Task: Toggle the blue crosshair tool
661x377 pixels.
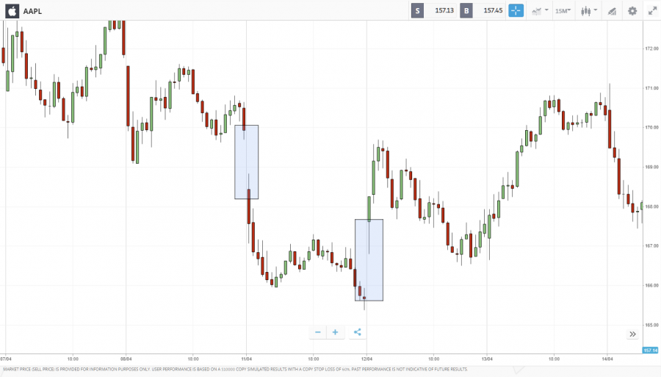Action: [516, 10]
